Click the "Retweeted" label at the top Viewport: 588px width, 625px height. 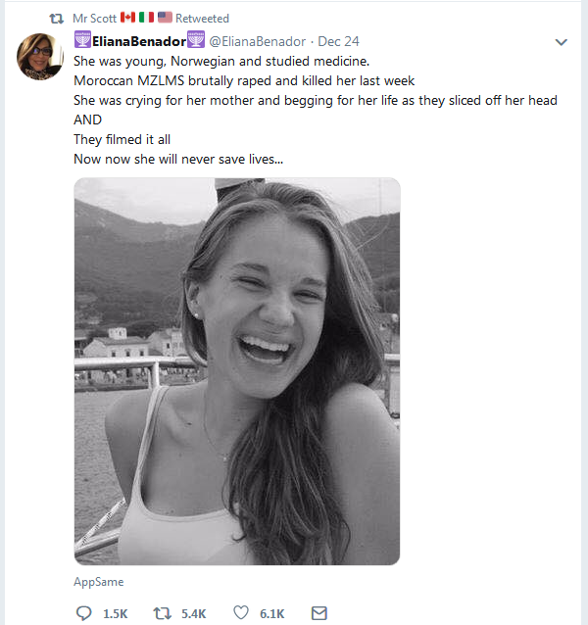pos(202,18)
